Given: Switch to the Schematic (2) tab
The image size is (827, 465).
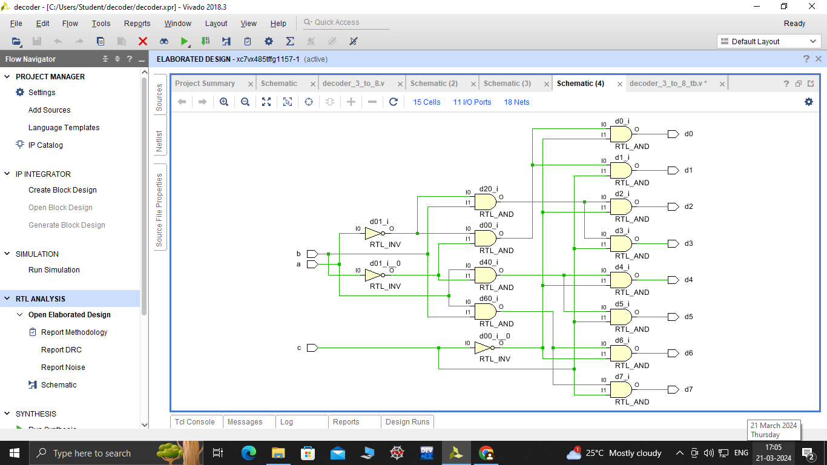Looking at the screenshot, I should coord(434,84).
